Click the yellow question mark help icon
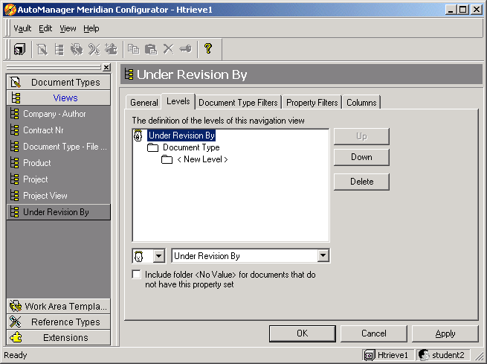This screenshot has width=487, height=364. coord(208,48)
